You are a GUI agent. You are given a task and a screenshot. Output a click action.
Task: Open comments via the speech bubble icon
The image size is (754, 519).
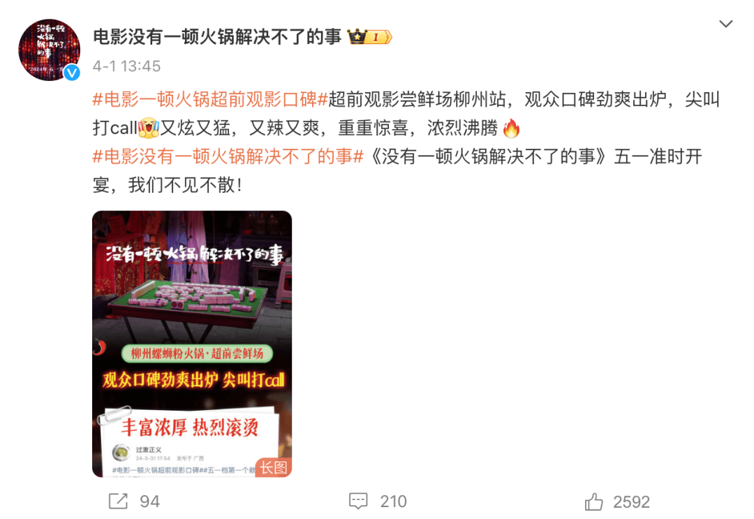358,502
